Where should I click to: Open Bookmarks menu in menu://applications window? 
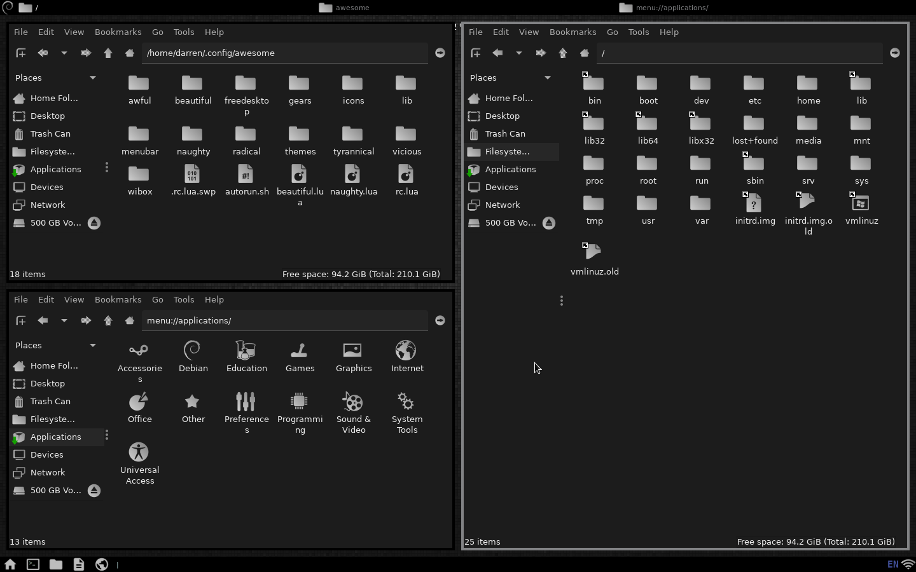pos(118,299)
